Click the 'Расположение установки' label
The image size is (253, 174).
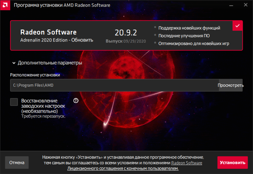click(x=35, y=75)
